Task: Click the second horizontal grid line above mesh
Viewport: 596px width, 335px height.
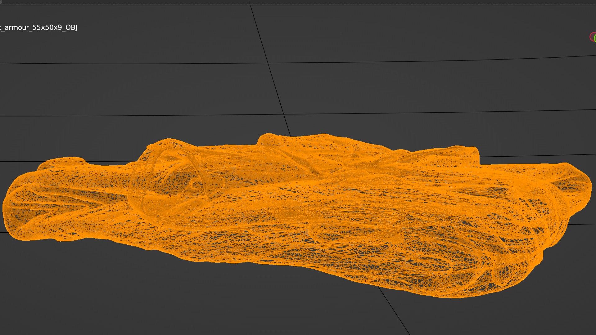Action: coord(124,116)
